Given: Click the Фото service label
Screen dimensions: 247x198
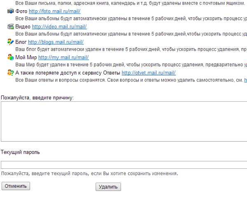Looking at the screenshot, I should pyautogui.click(x=21, y=11).
